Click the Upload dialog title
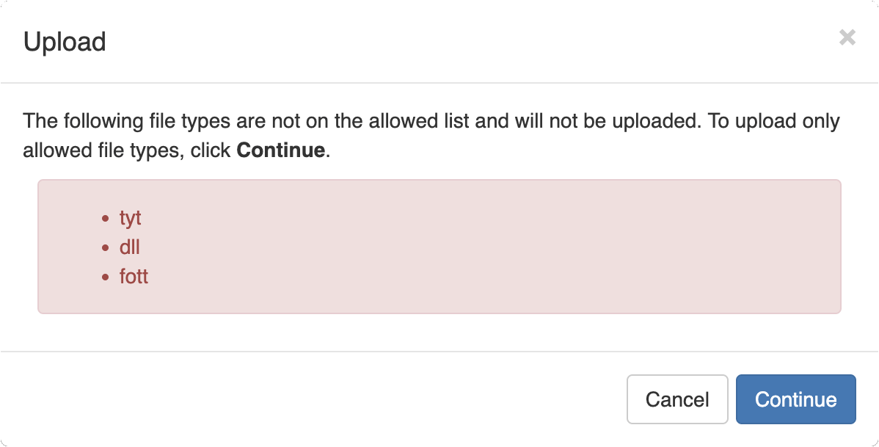This screenshot has width=879, height=447. click(65, 42)
